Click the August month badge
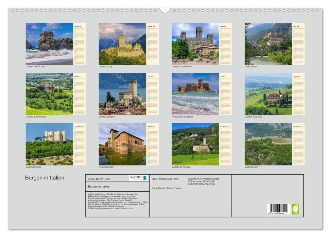This screenshot has height=237, width=330. 297,77
